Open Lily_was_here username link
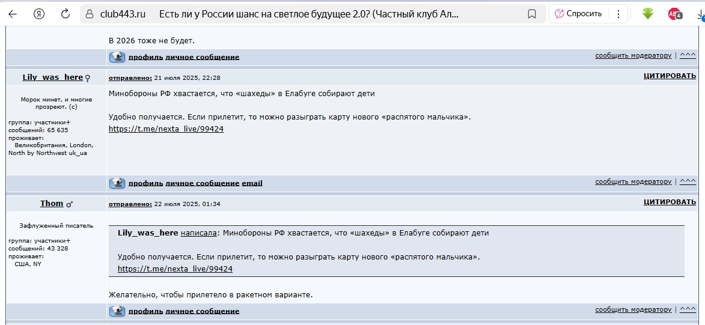The width and height of the screenshot is (705, 325). coord(52,77)
